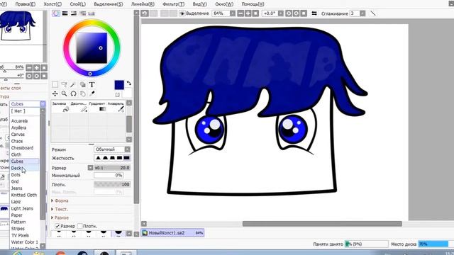Click the straight line drawing icon in toolbar

(373, 13)
